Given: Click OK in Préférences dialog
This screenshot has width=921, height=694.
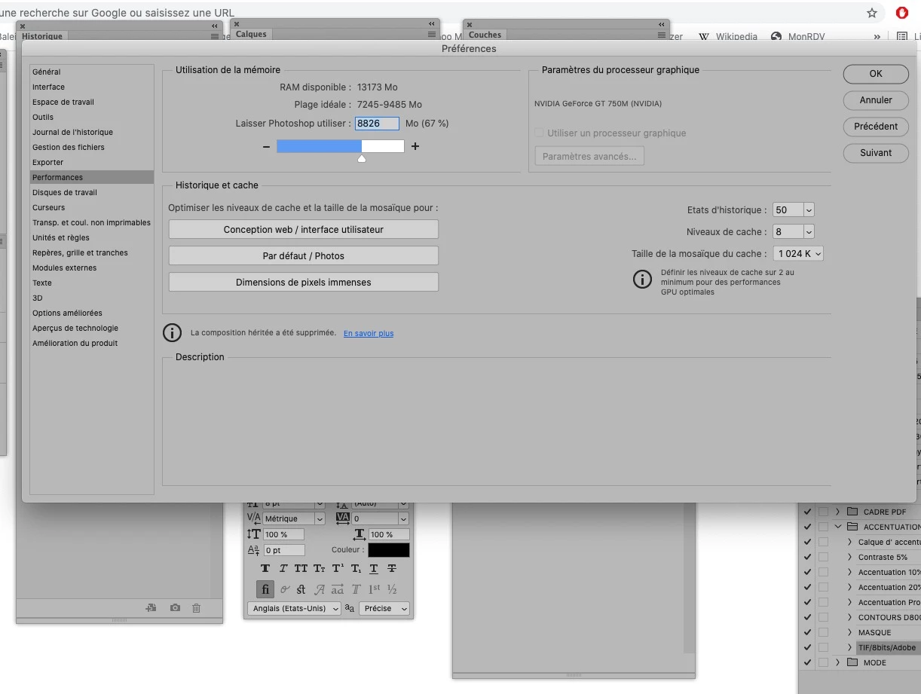Looking at the screenshot, I should tap(876, 74).
